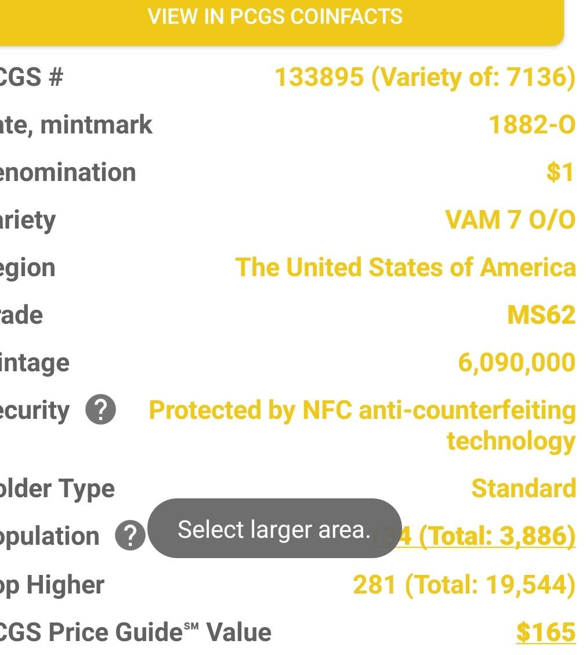Tap the Holder Type label
586x655 pixels.
(x=57, y=489)
